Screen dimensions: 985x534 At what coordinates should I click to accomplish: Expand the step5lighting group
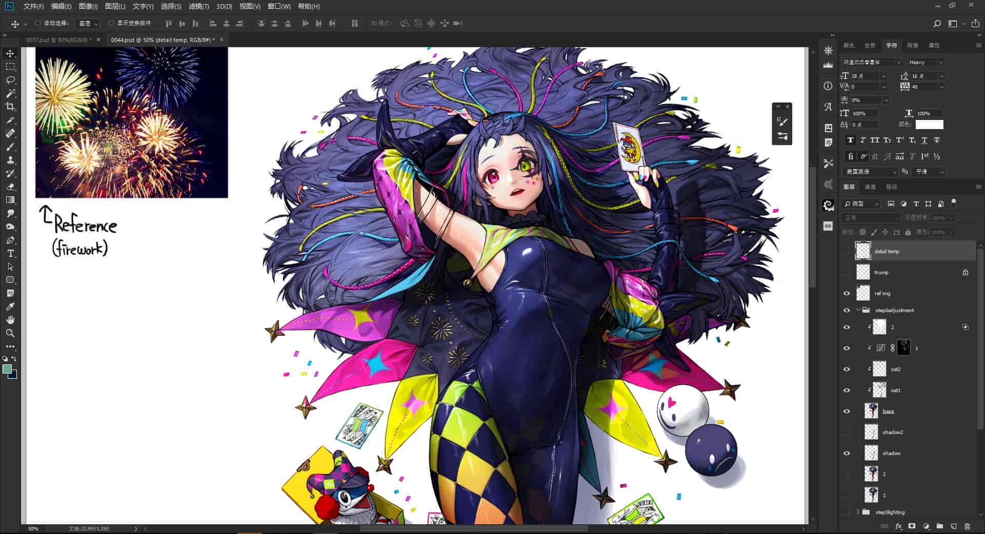(858, 512)
